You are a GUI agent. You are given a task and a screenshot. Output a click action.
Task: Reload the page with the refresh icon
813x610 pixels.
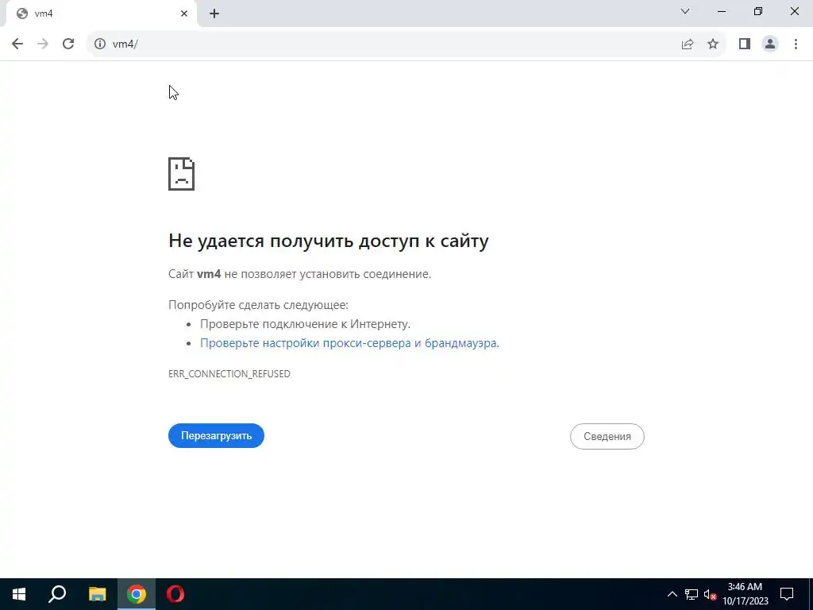click(68, 44)
